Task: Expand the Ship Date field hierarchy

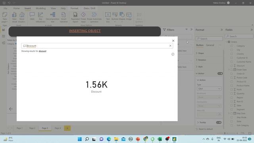Action: [x=229, y=113]
